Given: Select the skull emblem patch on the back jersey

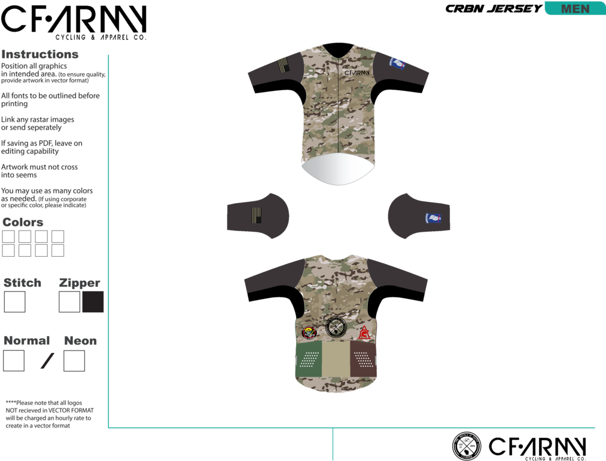Looking at the screenshot, I should (x=309, y=333).
